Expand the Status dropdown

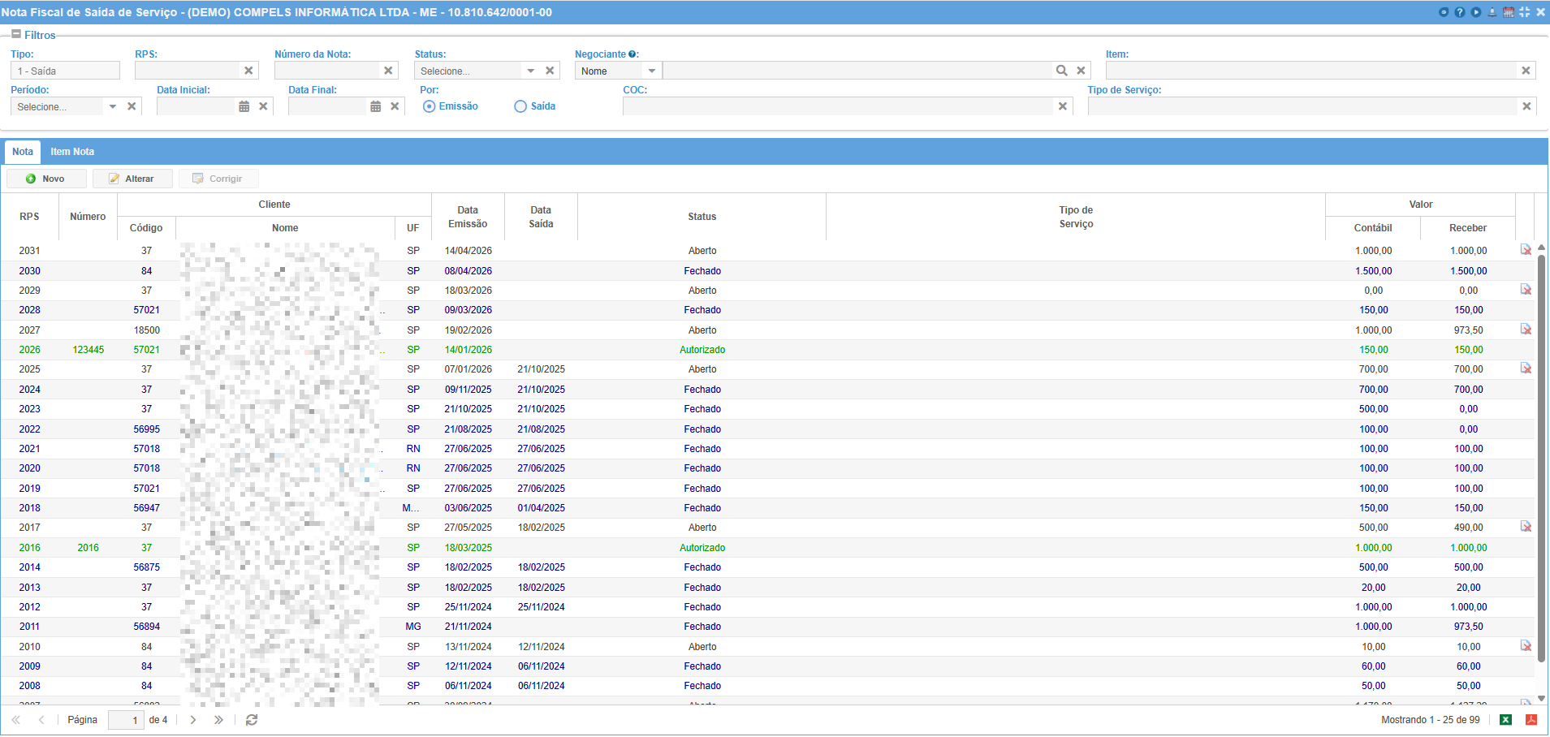point(531,71)
